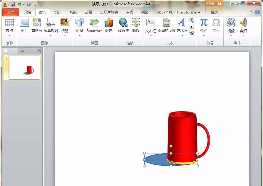
Task: Switch to the 开始 home tab
Action: point(27,12)
